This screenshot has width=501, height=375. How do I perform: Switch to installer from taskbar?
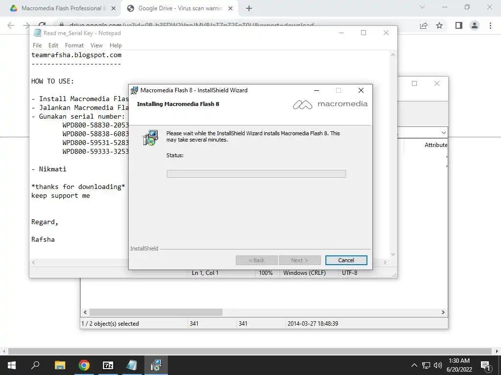(x=156, y=365)
